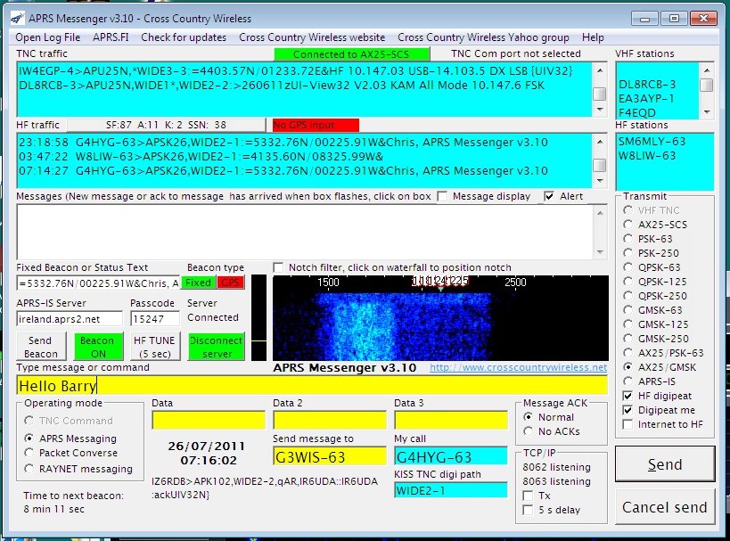This screenshot has width=730, height=541.
Task: Click the Send Beacon button
Action: click(x=39, y=347)
